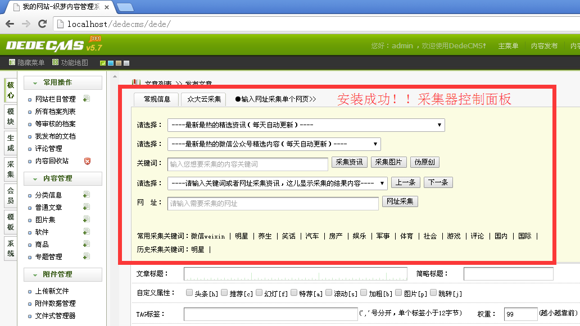Click the 隐藏菜单 icon to hide the menu
The image size is (580, 326).
tap(12, 62)
